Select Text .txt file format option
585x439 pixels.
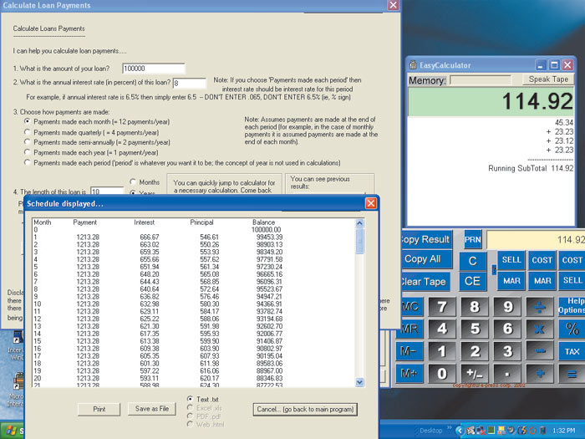[191, 401]
